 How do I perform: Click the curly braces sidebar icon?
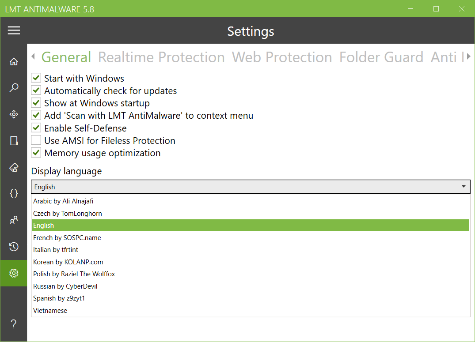point(14,193)
